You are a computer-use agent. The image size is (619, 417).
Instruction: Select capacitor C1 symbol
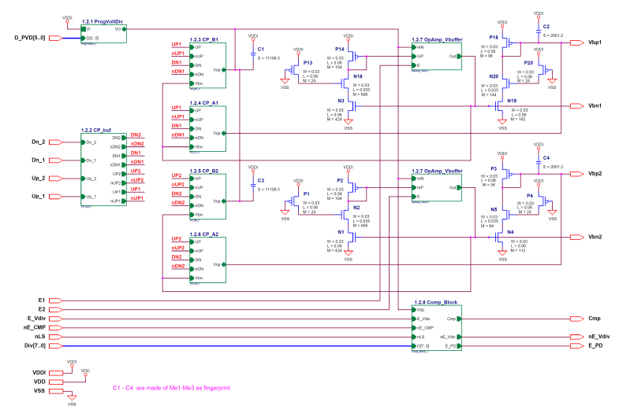[253, 54]
